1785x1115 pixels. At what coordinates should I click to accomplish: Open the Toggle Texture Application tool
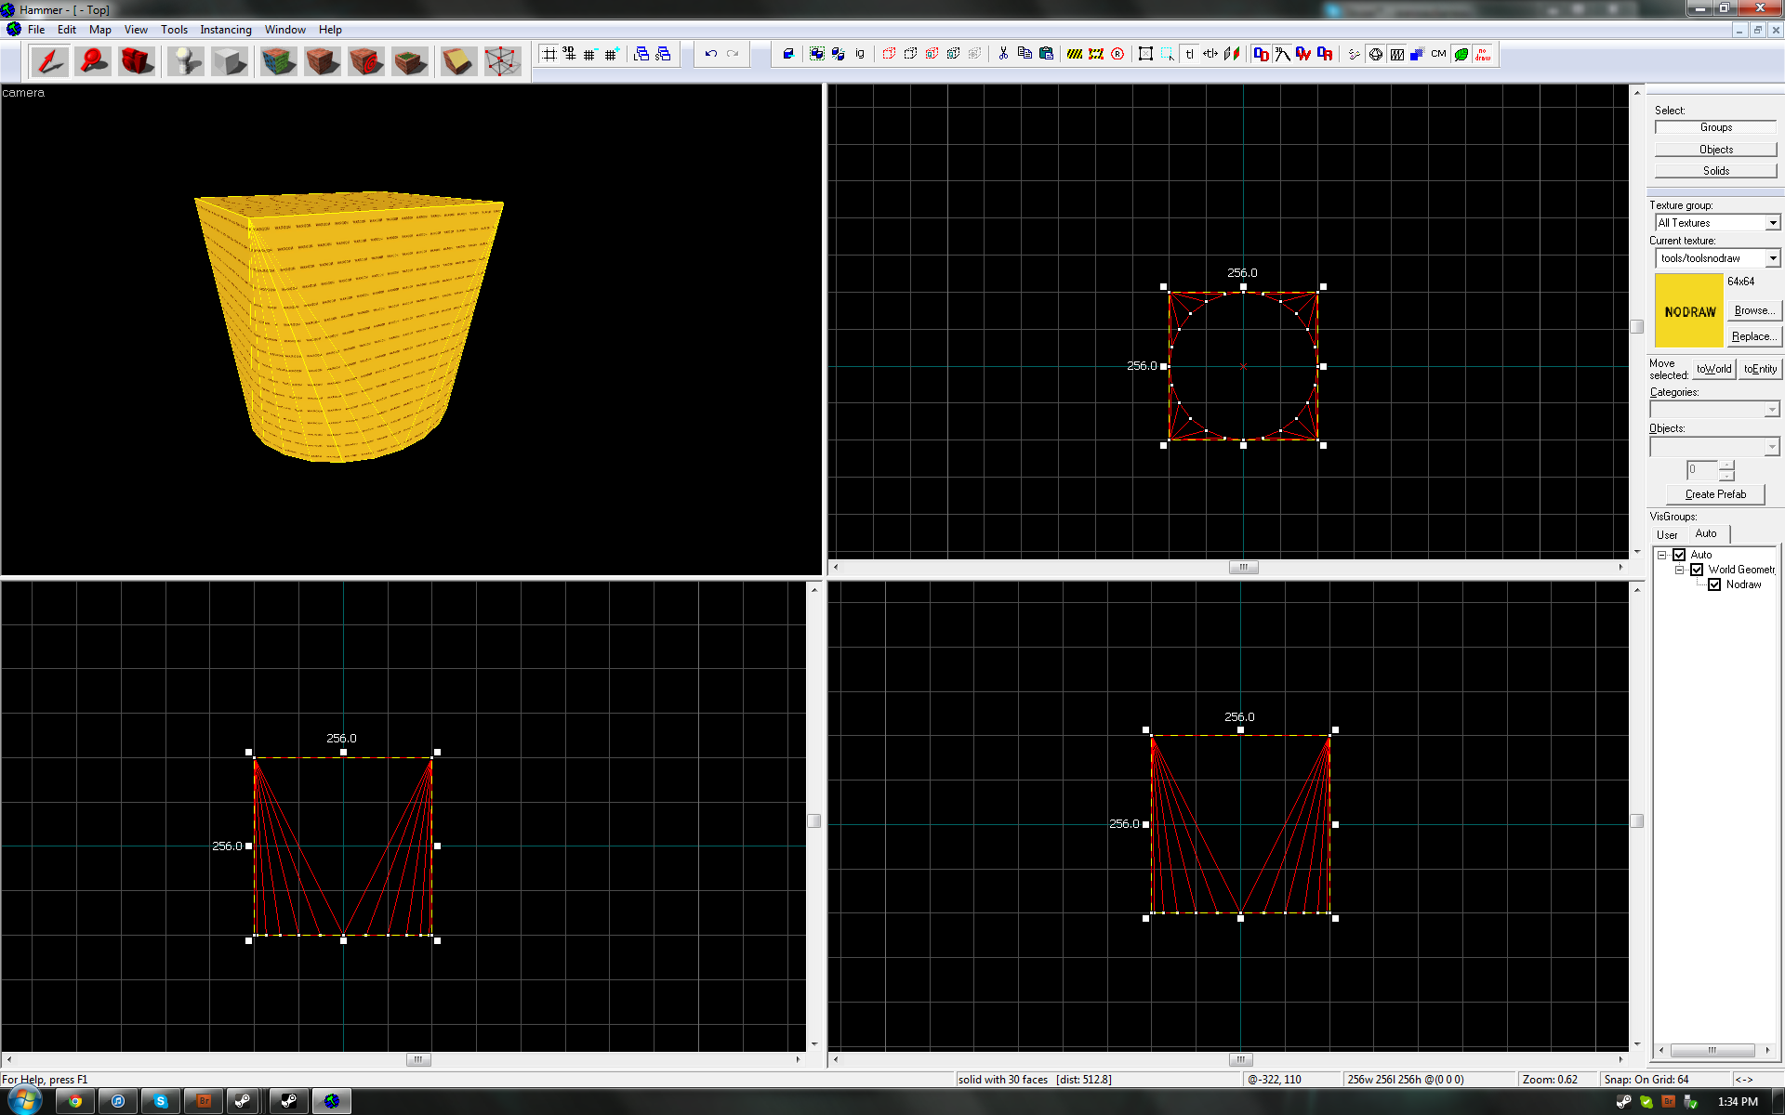(279, 61)
